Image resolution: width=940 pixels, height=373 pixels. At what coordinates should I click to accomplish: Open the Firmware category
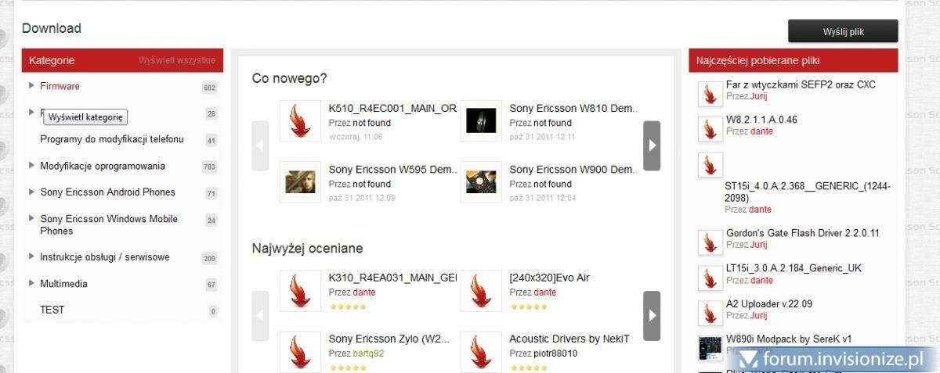[x=60, y=86]
